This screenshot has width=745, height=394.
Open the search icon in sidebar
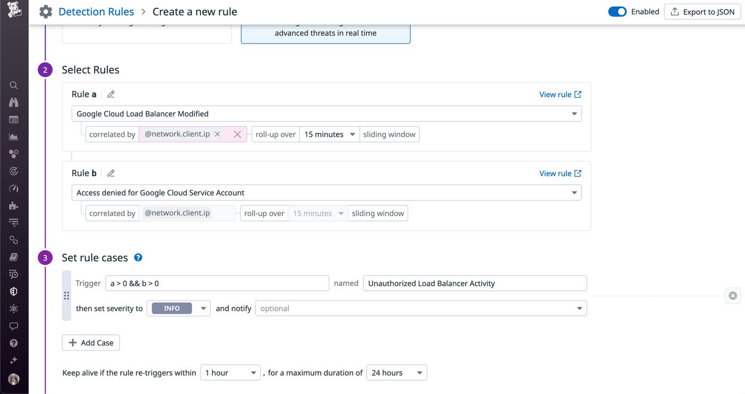coord(14,85)
